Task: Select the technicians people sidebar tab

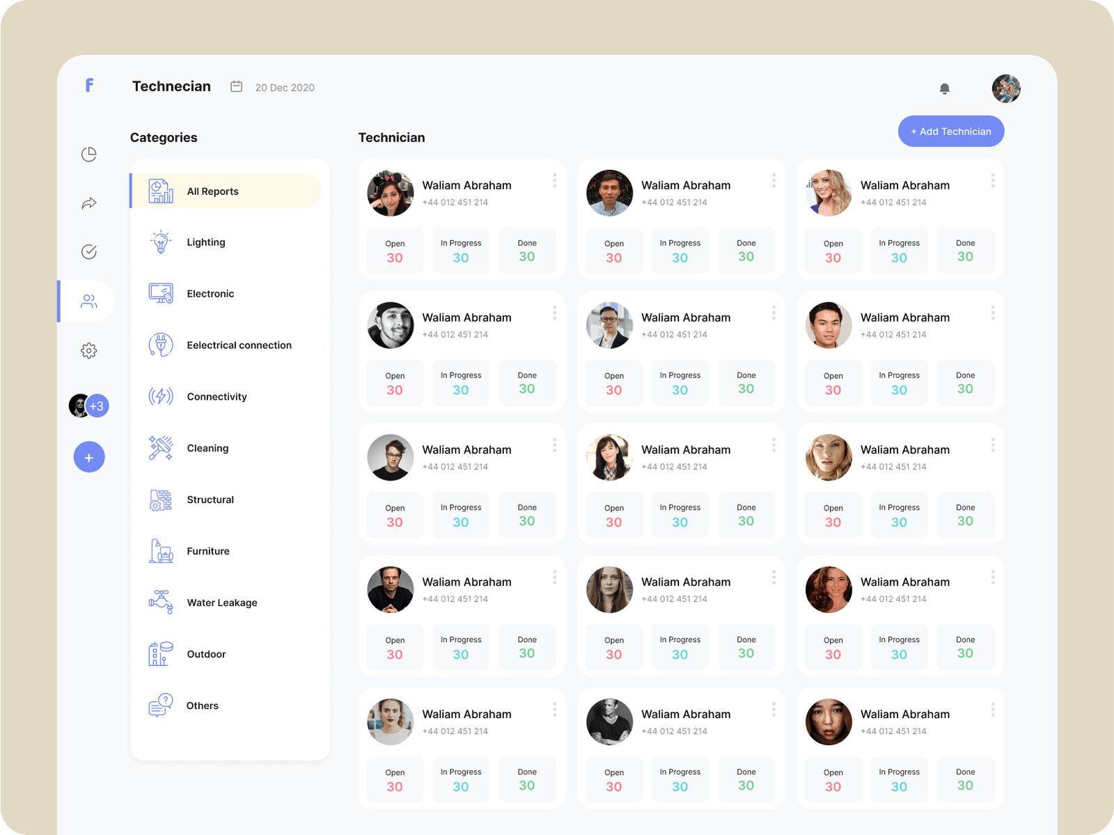Action: pos(89,302)
